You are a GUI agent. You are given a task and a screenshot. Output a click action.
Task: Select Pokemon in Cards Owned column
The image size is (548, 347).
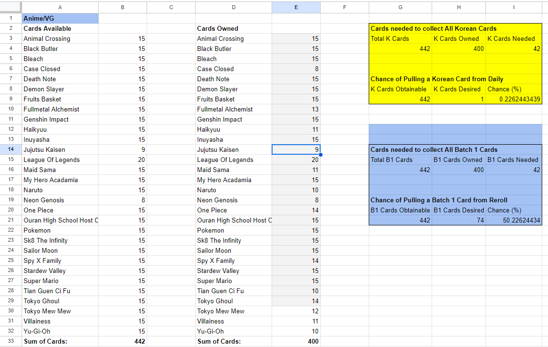(234, 231)
